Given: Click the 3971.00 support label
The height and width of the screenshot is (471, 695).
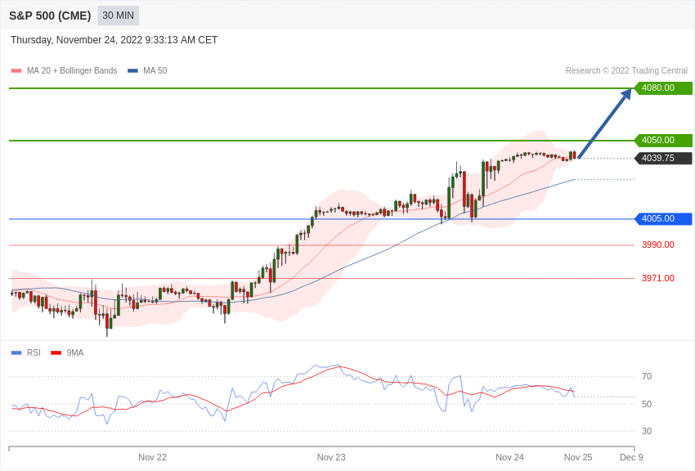Looking at the screenshot, I should 657,278.
